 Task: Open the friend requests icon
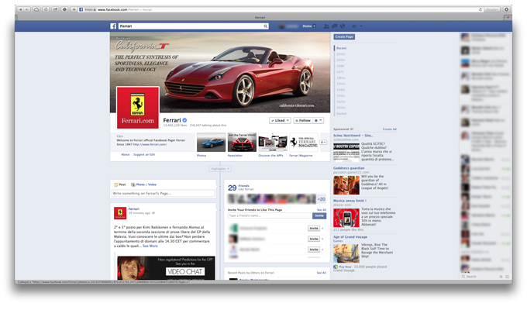(x=326, y=26)
